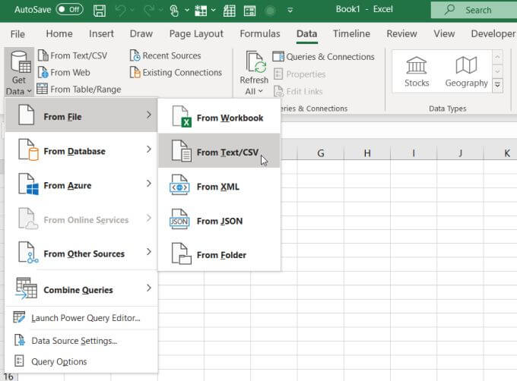The width and height of the screenshot is (517, 381).
Task: Click Recent Sources button
Action: click(x=165, y=56)
